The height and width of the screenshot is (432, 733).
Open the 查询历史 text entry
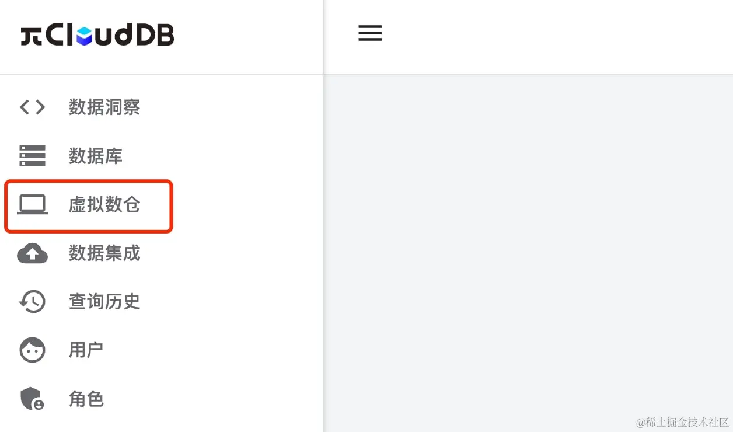104,302
